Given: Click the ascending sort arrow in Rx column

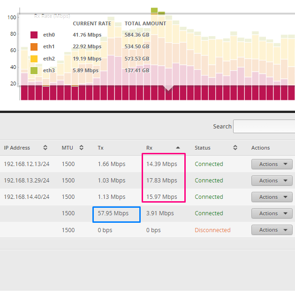Looking at the screenshot, I should pyautogui.click(x=178, y=148).
